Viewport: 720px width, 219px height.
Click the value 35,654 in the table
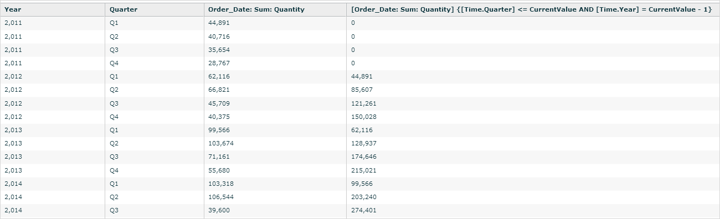click(x=275, y=50)
